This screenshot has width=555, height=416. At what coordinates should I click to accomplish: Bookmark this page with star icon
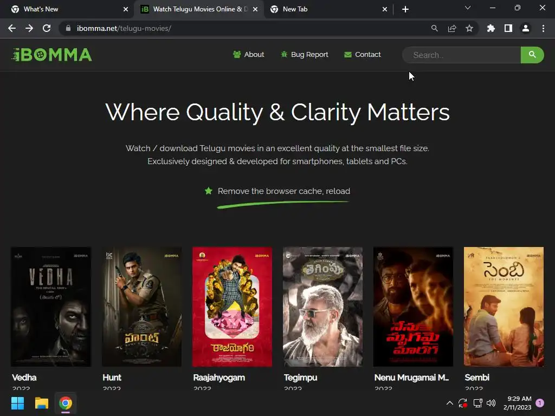(x=469, y=28)
